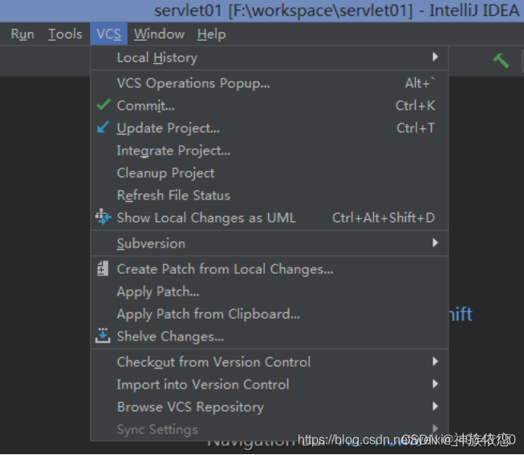The height and width of the screenshot is (455, 524).
Task: Expand Checkout from Version Control arrow
Action: [x=435, y=361]
